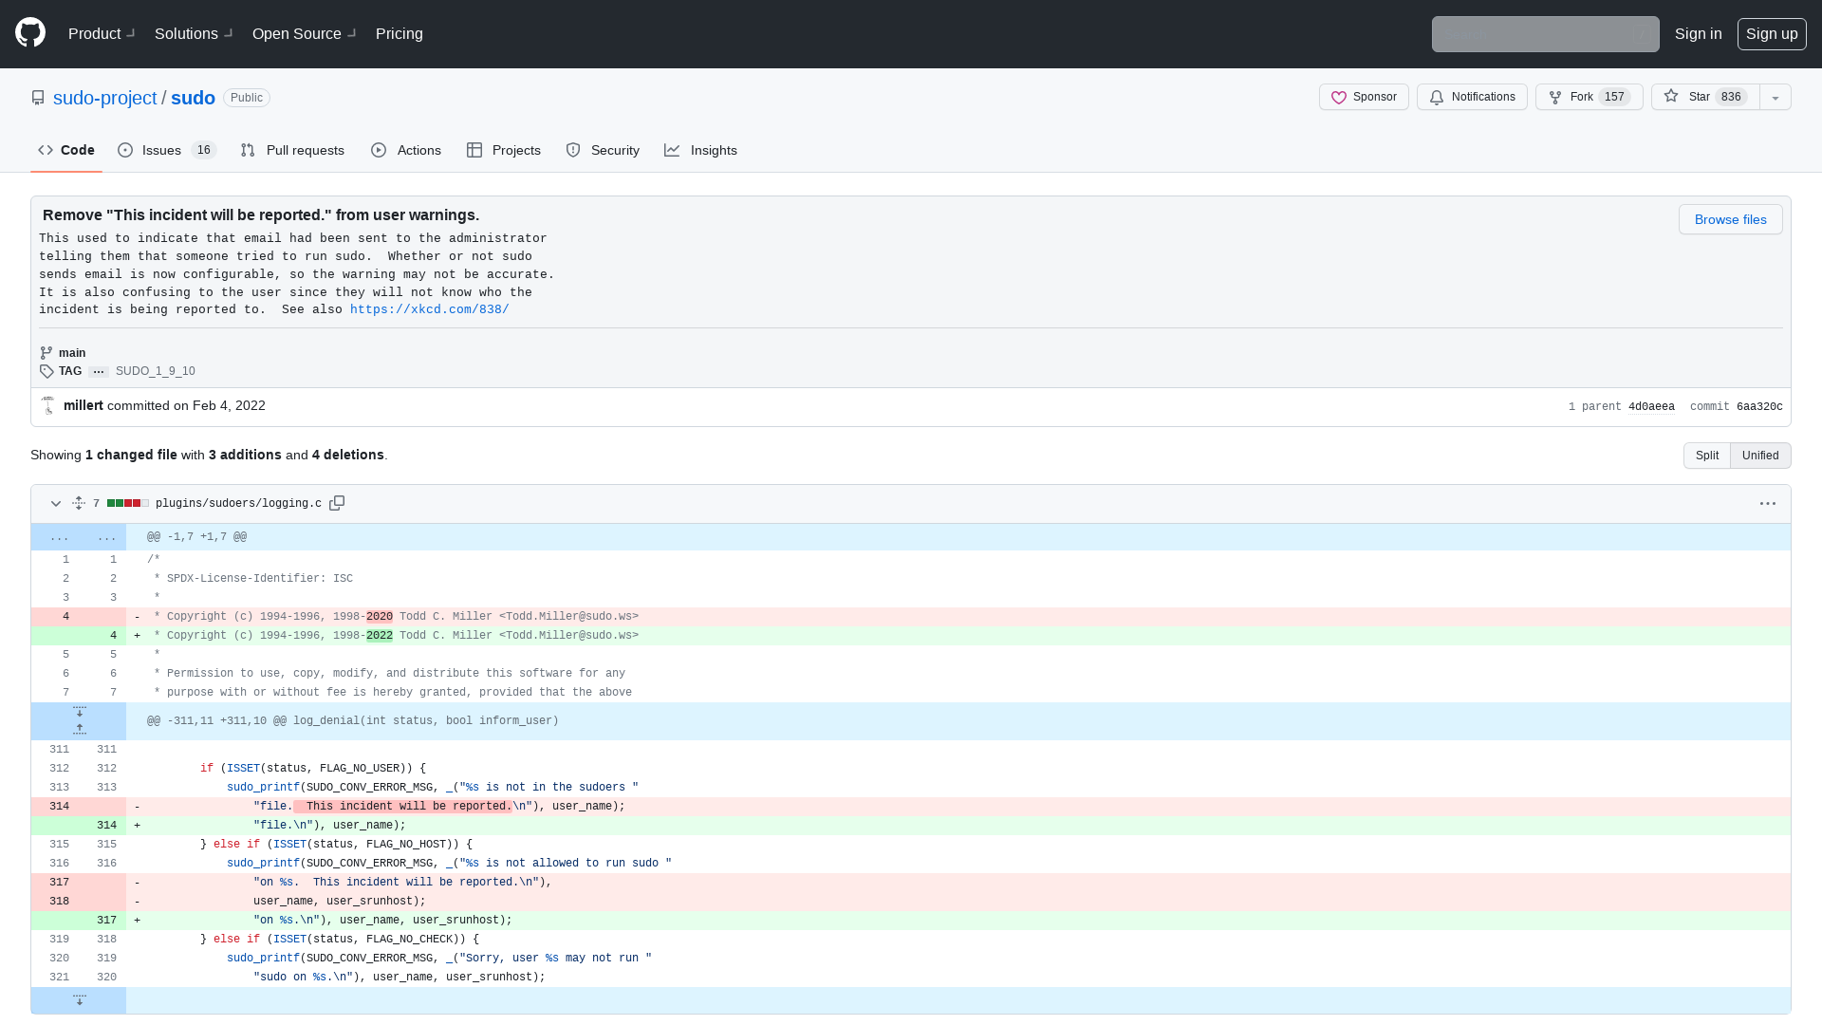Click the Sponsor heart icon
Viewport: 1822px width, 1025px height.
(1339, 97)
